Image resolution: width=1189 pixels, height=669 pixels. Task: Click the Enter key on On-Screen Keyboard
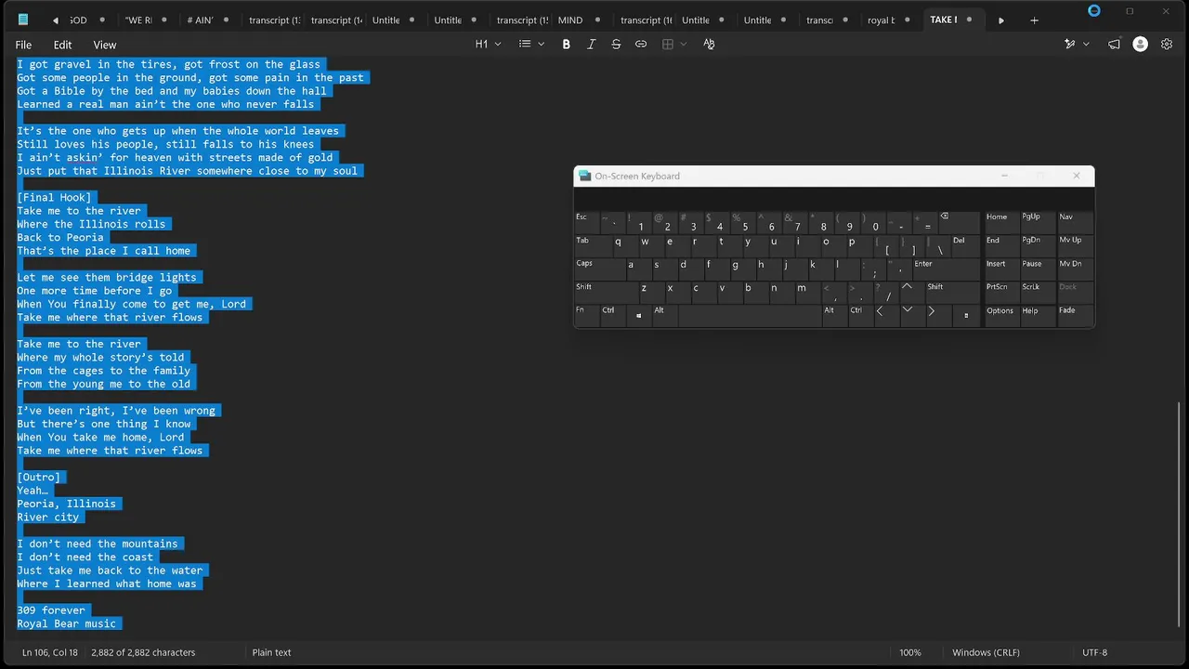[946, 268]
